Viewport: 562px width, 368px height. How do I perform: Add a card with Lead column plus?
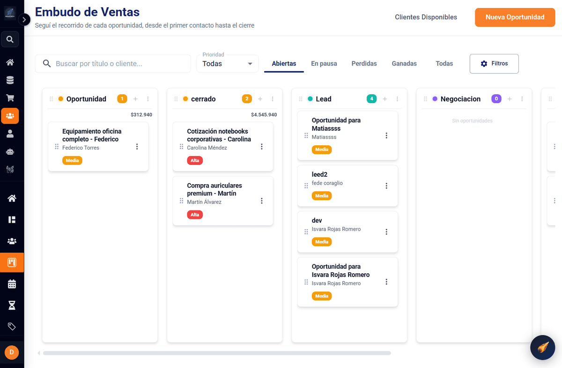(385, 99)
